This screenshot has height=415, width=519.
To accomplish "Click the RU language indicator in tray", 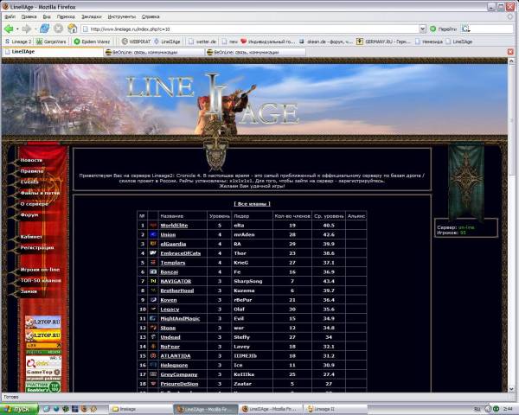I will coord(477,409).
